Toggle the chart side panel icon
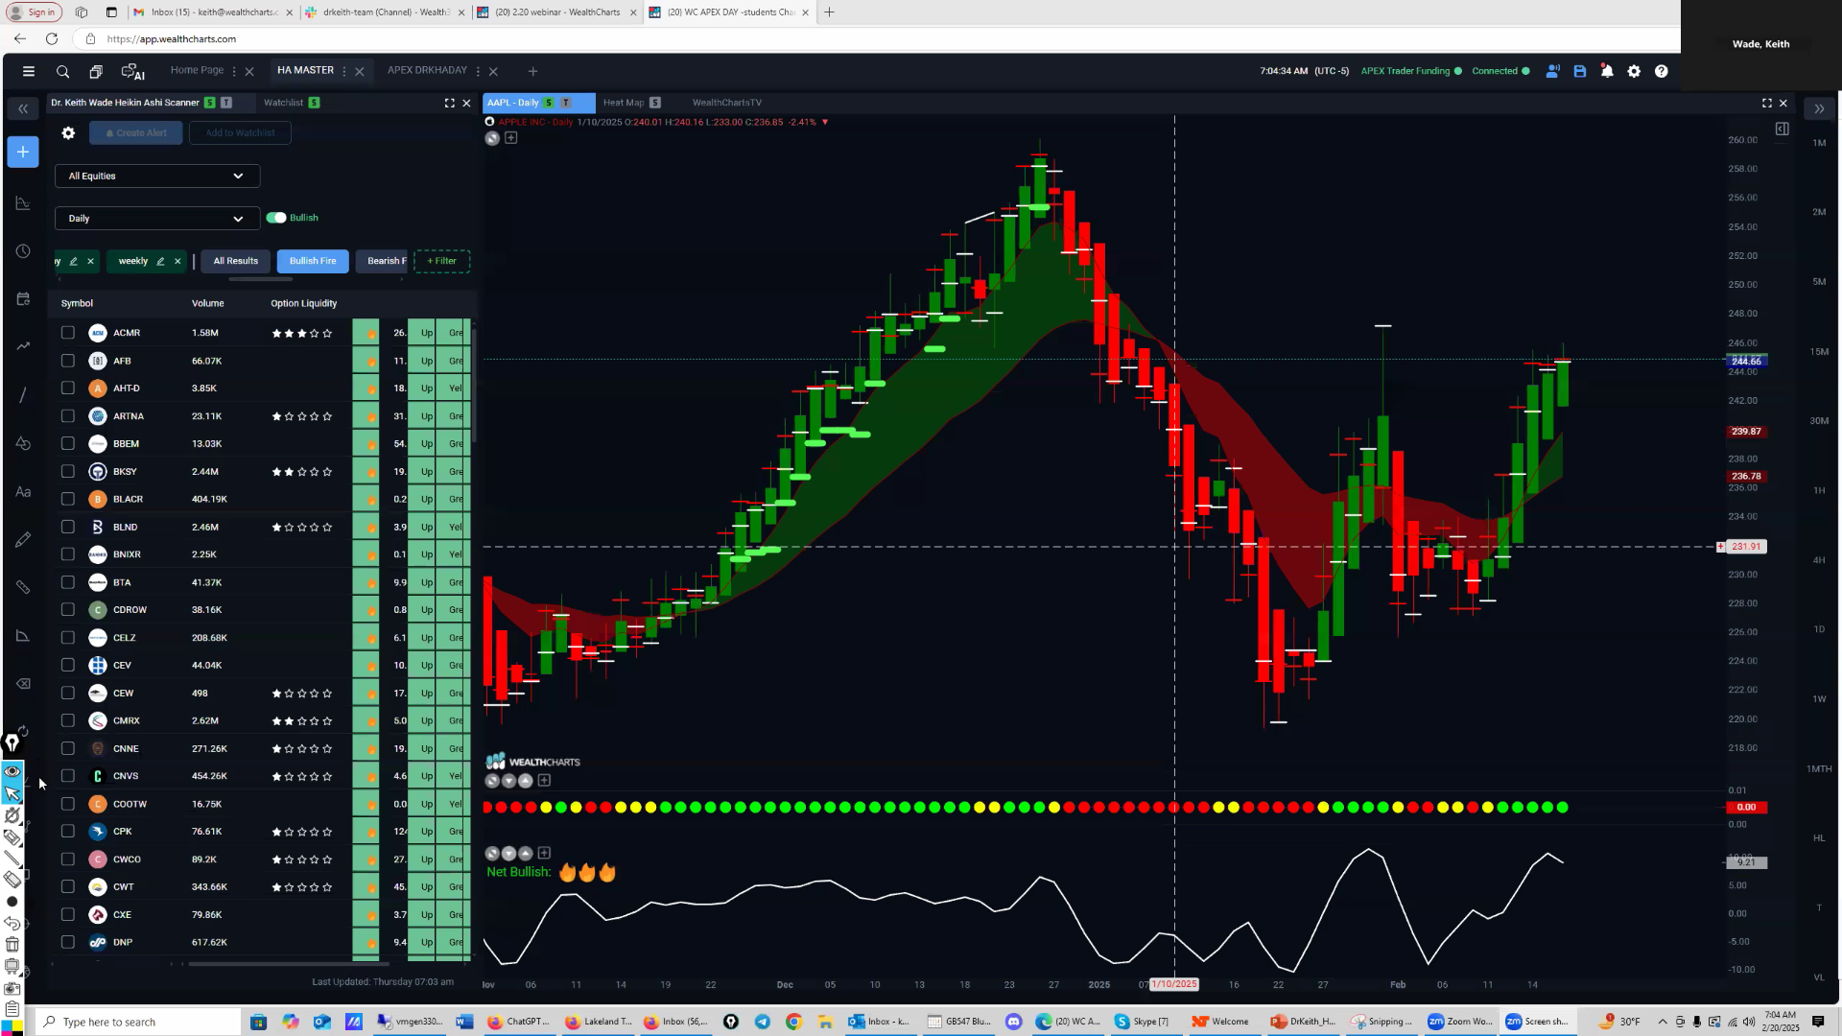 tap(1782, 129)
